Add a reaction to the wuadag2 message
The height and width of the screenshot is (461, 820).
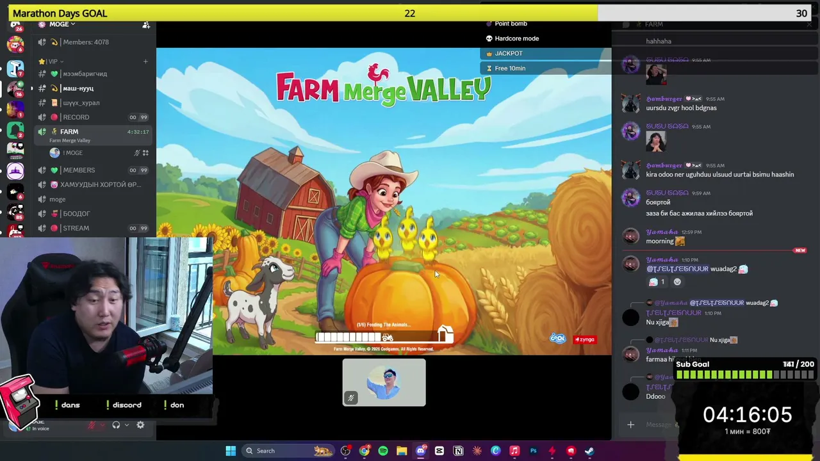tap(677, 282)
